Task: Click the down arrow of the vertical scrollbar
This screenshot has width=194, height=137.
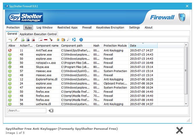Action: (x=186, y=104)
